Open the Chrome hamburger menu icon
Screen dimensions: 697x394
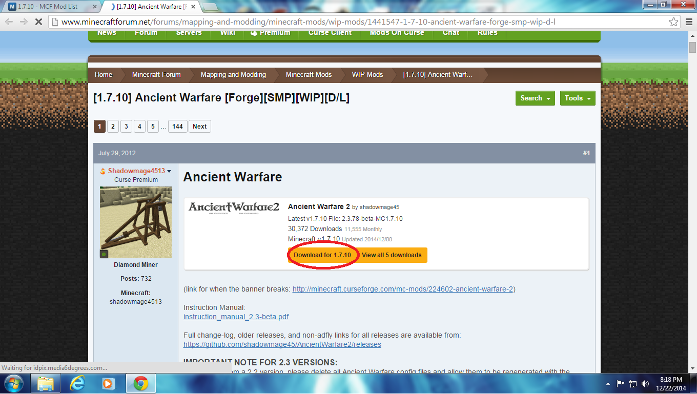(x=688, y=22)
